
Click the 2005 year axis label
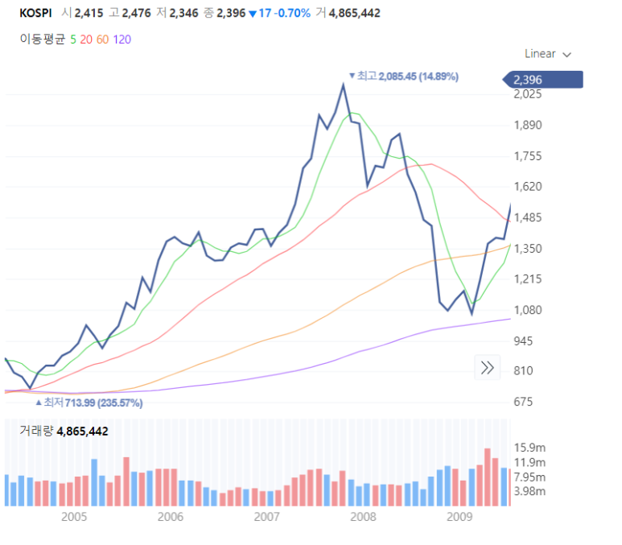[74, 517]
